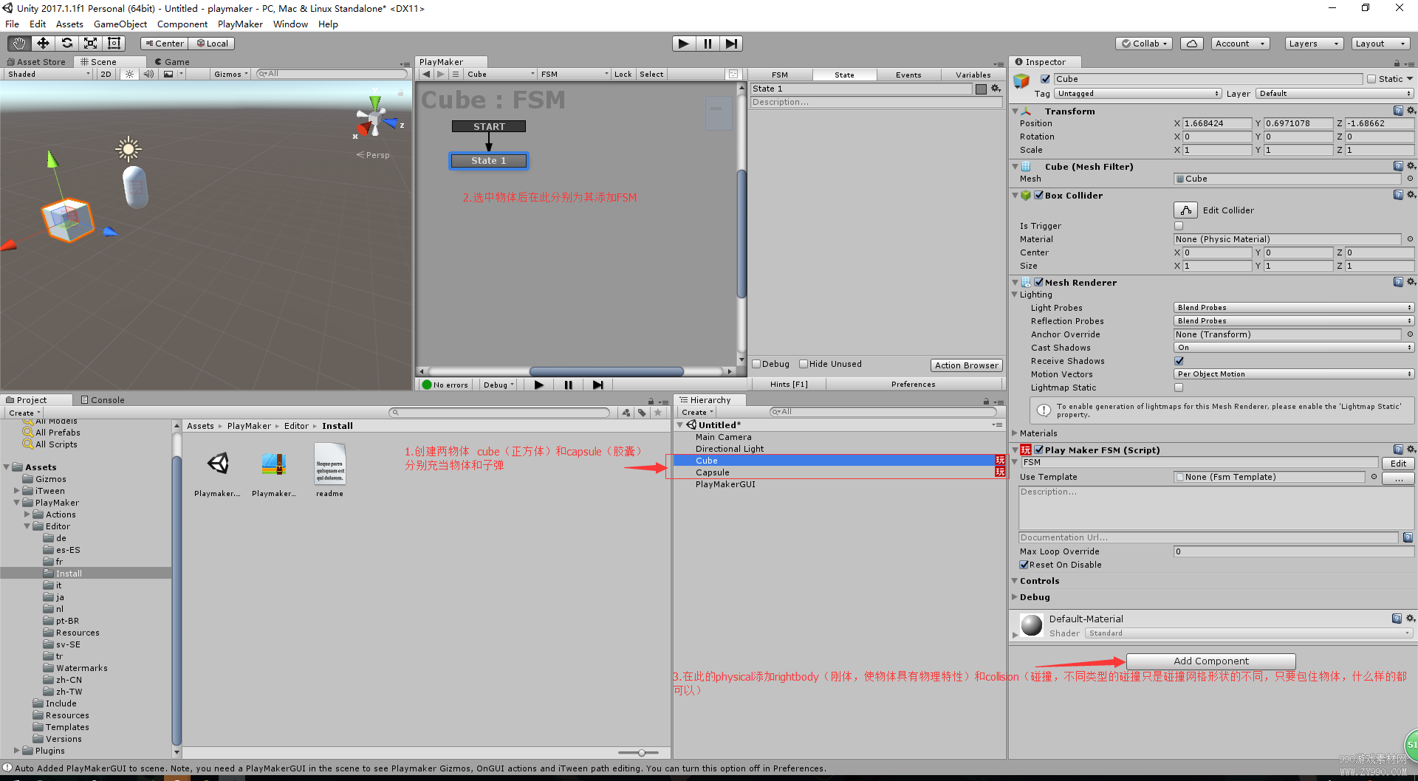Toggle the Static checkbox
The height and width of the screenshot is (781, 1418).
(x=1371, y=79)
